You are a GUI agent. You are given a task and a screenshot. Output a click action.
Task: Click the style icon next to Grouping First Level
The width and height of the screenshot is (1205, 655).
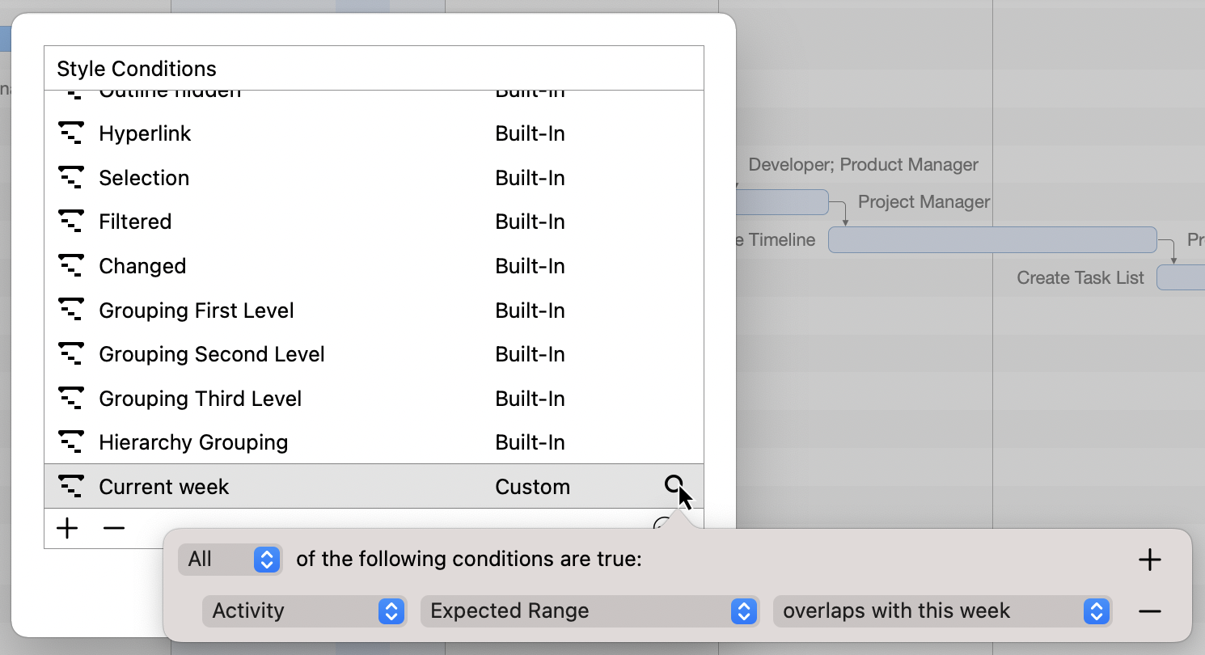click(71, 310)
